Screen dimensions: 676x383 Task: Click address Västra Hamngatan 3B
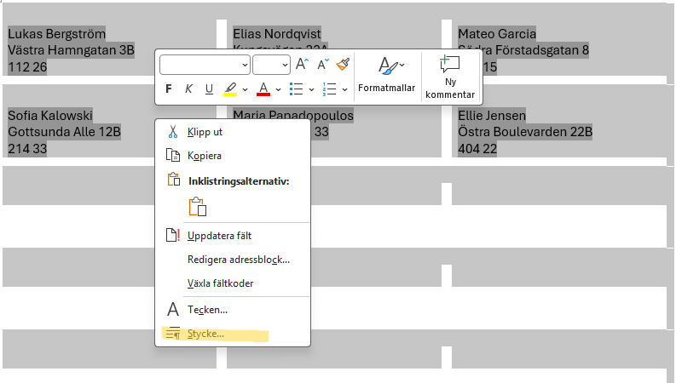point(71,50)
